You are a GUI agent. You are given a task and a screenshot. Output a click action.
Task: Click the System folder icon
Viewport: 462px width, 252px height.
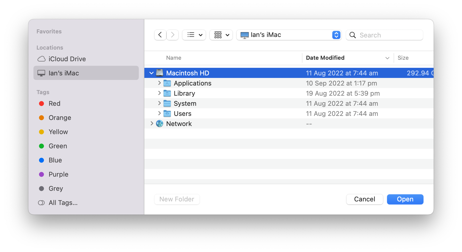tap(167, 103)
